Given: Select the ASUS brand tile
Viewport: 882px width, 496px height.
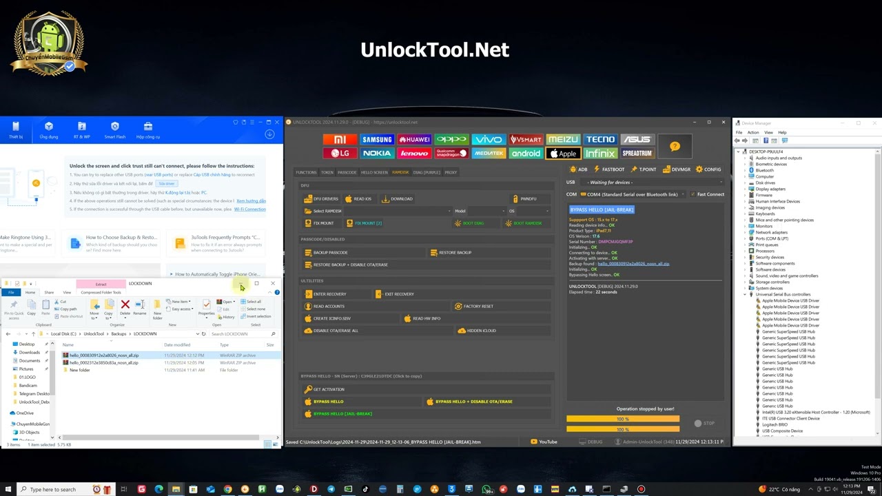Looking at the screenshot, I should [637, 140].
